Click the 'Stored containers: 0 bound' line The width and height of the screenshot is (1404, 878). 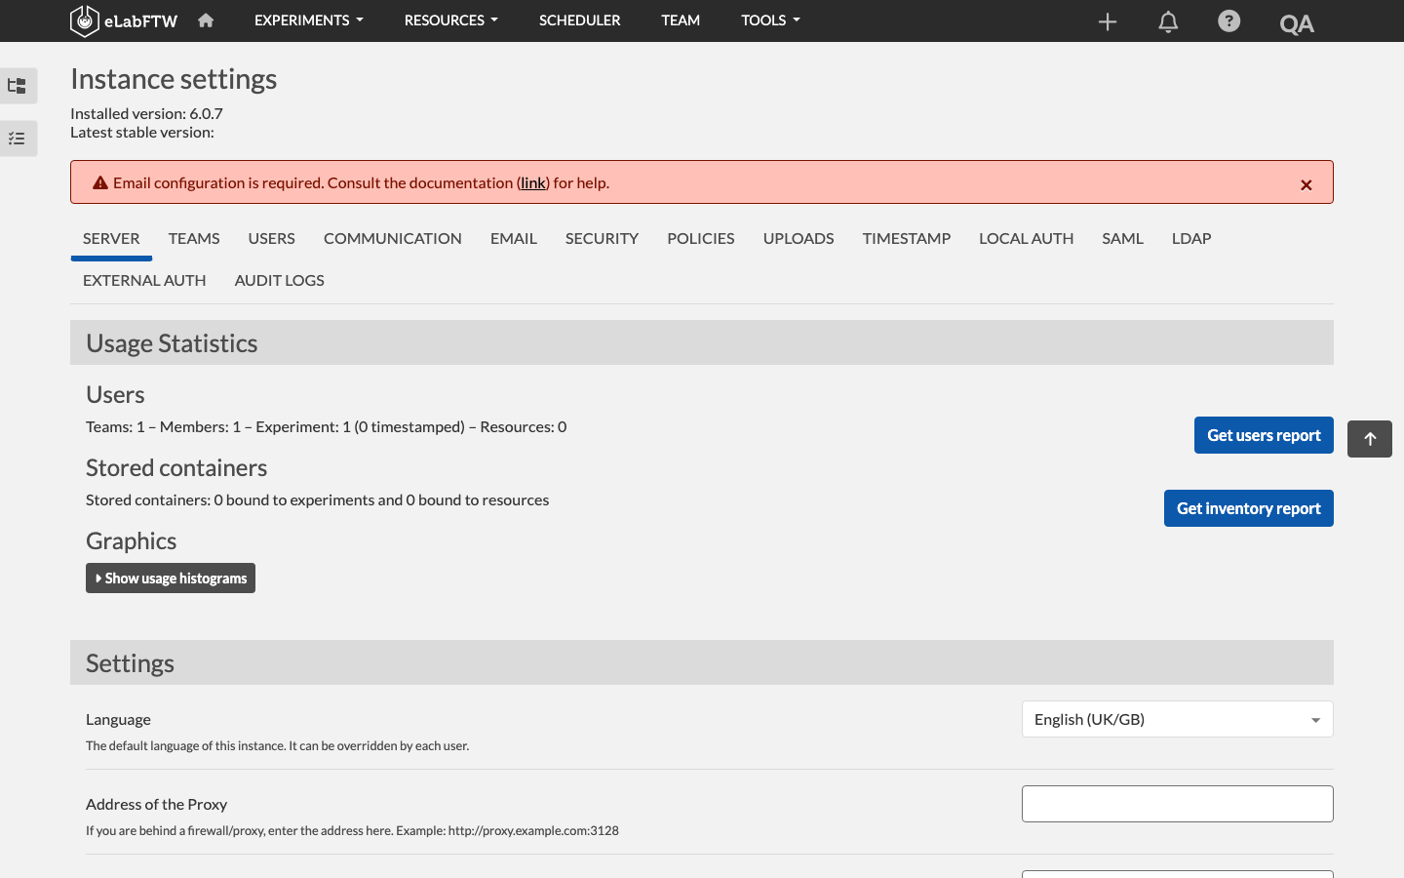click(318, 500)
